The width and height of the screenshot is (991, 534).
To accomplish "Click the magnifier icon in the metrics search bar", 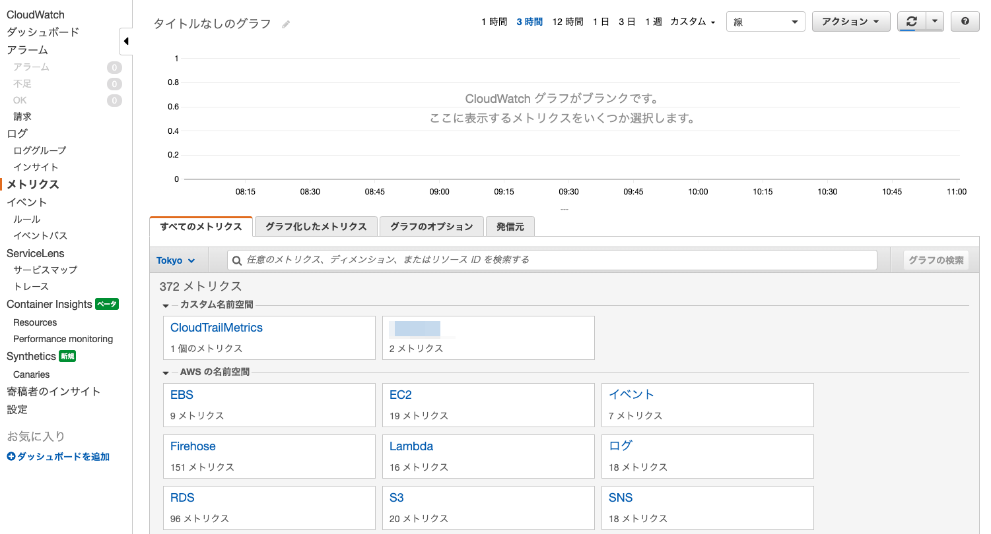I will pos(237,260).
